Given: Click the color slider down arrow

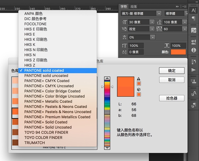Looking at the screenshot, I should pos(107,148).
